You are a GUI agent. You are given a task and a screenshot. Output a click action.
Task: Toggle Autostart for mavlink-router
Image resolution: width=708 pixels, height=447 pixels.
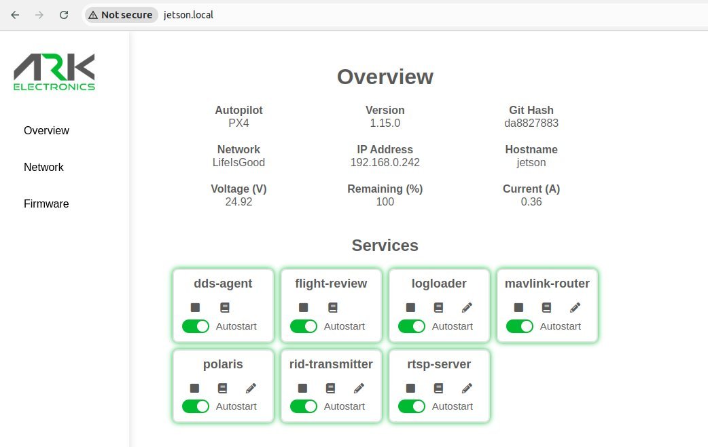520,326
